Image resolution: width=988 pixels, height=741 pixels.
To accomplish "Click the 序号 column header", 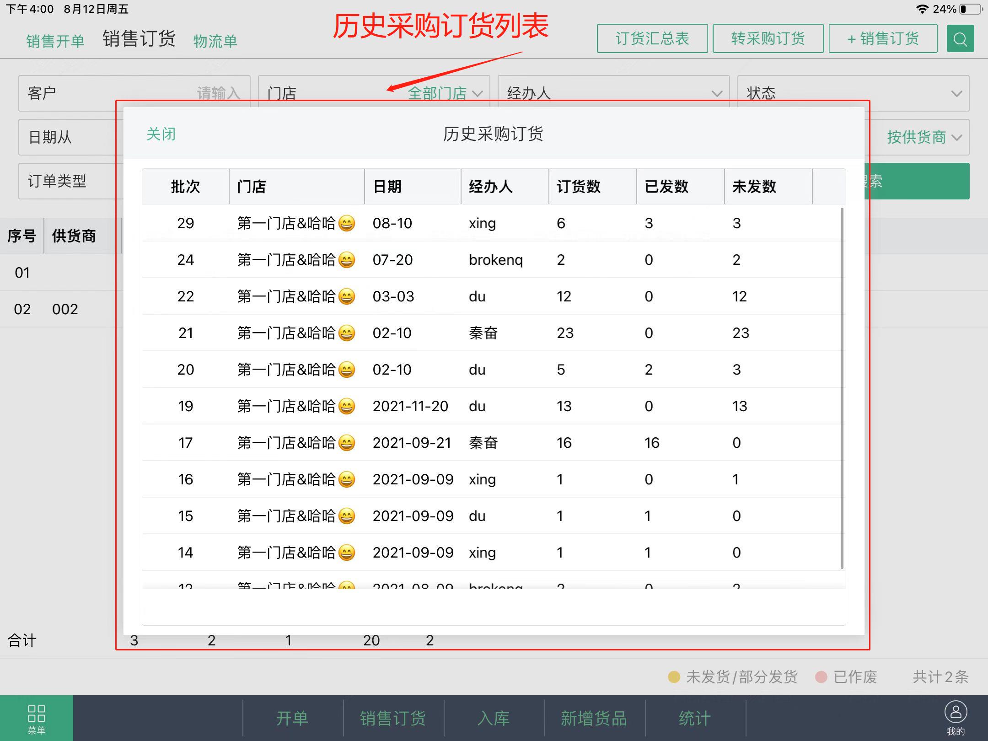I will 21,236.
